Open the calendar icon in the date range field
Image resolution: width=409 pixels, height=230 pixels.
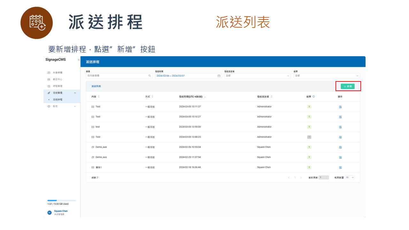[x=218, y=76]
